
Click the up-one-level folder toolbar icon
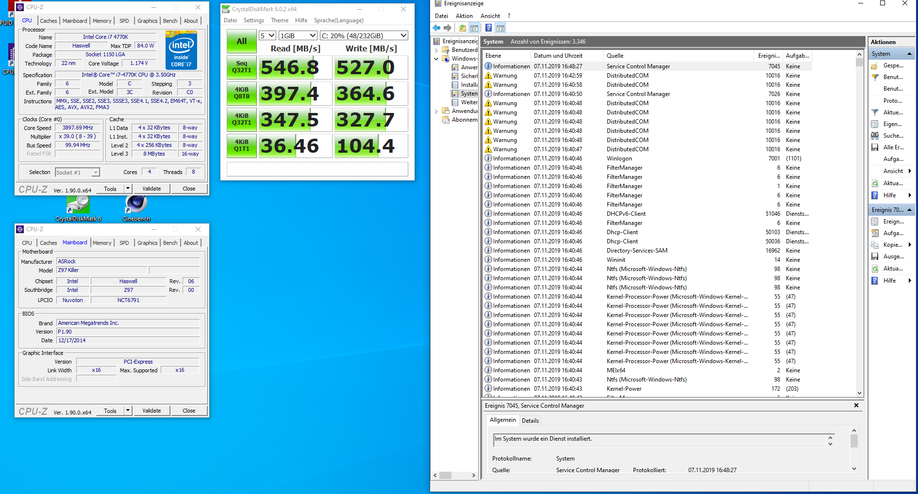[463, 28]
